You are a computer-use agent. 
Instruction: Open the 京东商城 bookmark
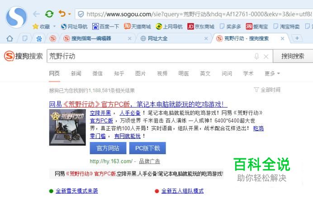[201, 26]
